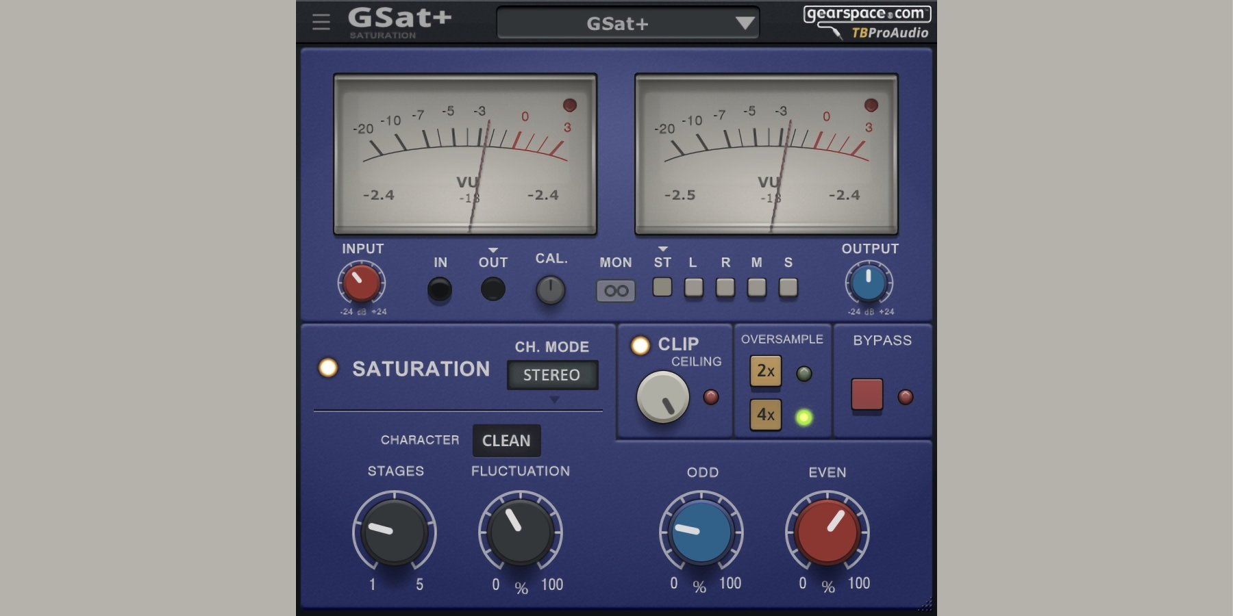Enable 2x oversampling
The image size is (1233, 616).
click(765, 372)
